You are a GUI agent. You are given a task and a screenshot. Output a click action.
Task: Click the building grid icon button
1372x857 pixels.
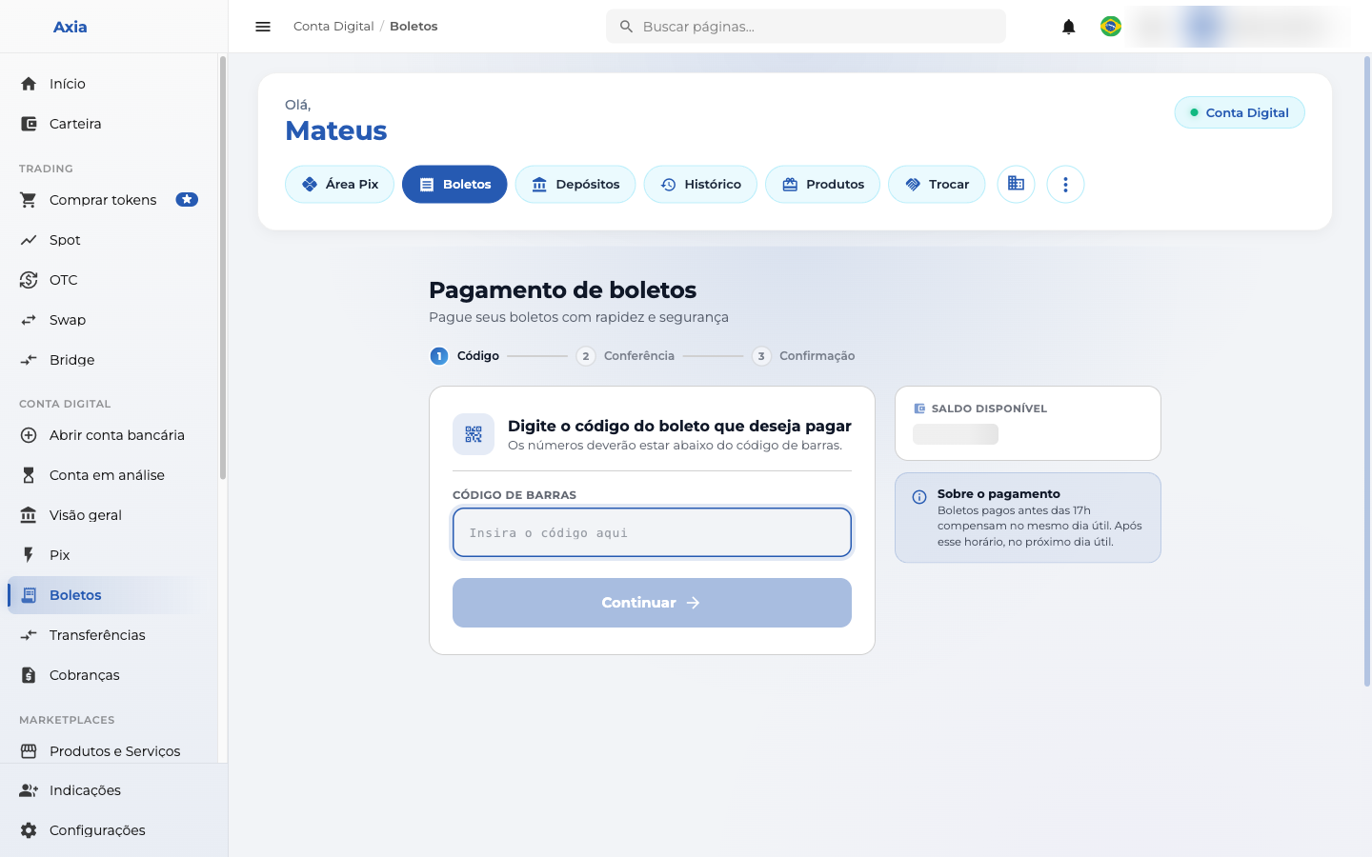(1016, 184)
